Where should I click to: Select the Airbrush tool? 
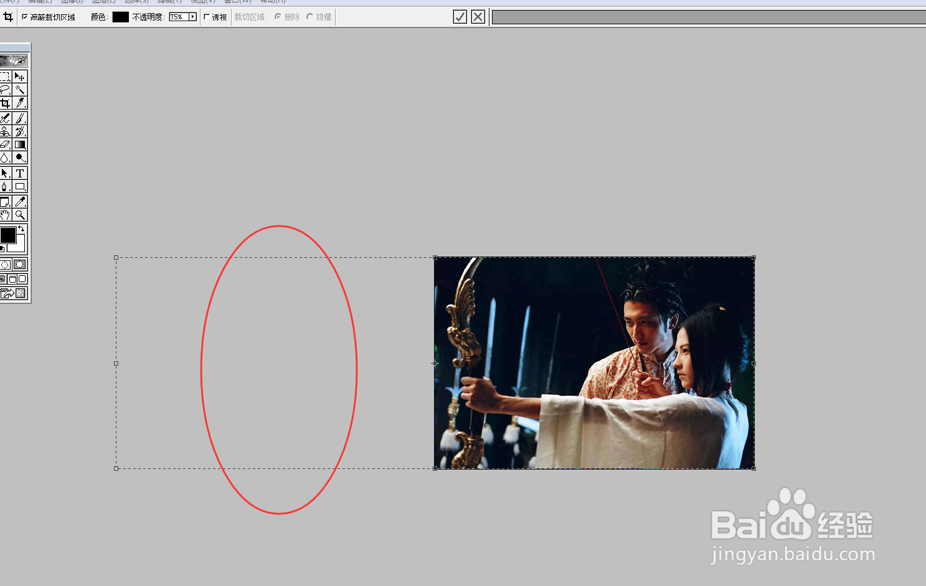tap(5, 118)
